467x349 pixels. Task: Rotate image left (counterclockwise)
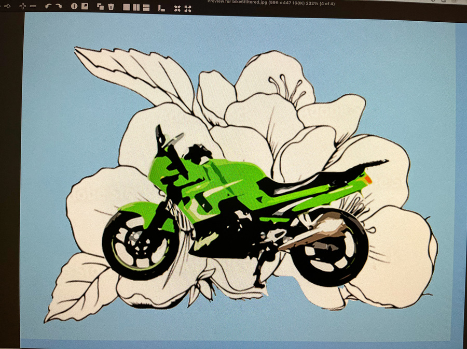click(48, 6)
